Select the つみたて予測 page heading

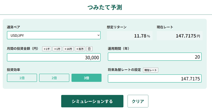tap(105, 7)
